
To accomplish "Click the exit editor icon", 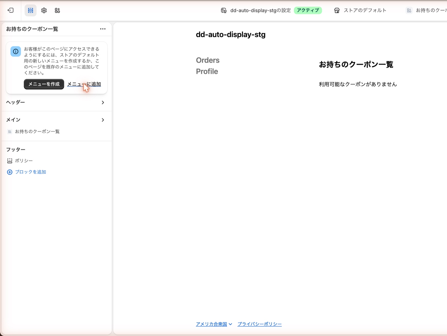I will click(x=11, y=10).
